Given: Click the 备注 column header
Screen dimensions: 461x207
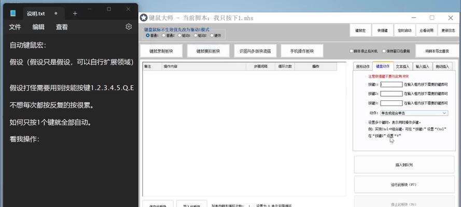Looking at the screenshot, I should click(152, 67).
